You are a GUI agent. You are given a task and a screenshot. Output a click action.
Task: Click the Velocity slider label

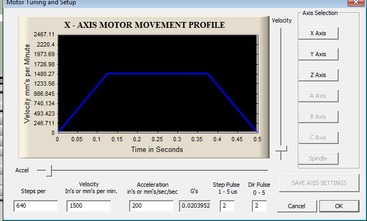(282, 20)
